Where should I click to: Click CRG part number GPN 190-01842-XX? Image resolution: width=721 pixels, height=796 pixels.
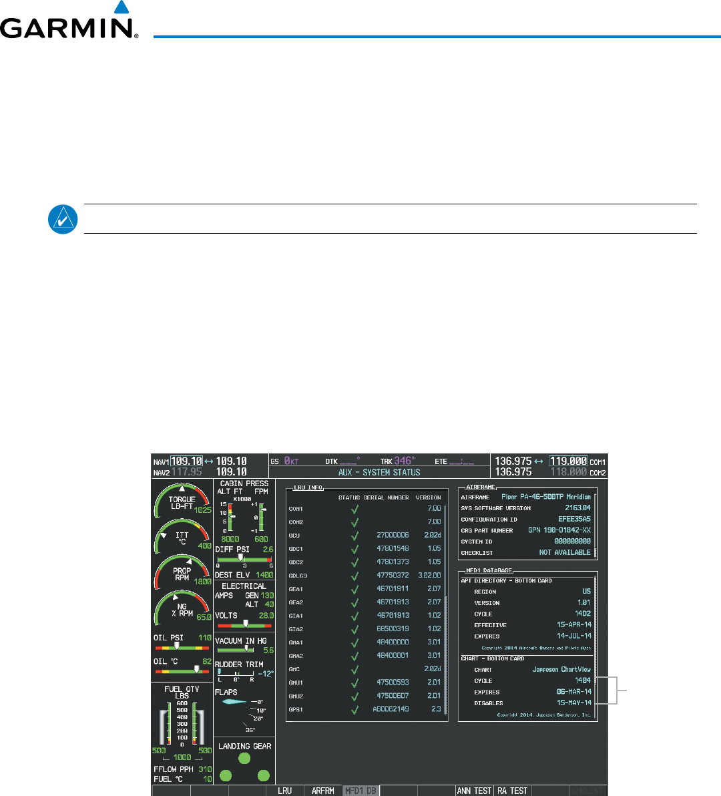point(559,530)
